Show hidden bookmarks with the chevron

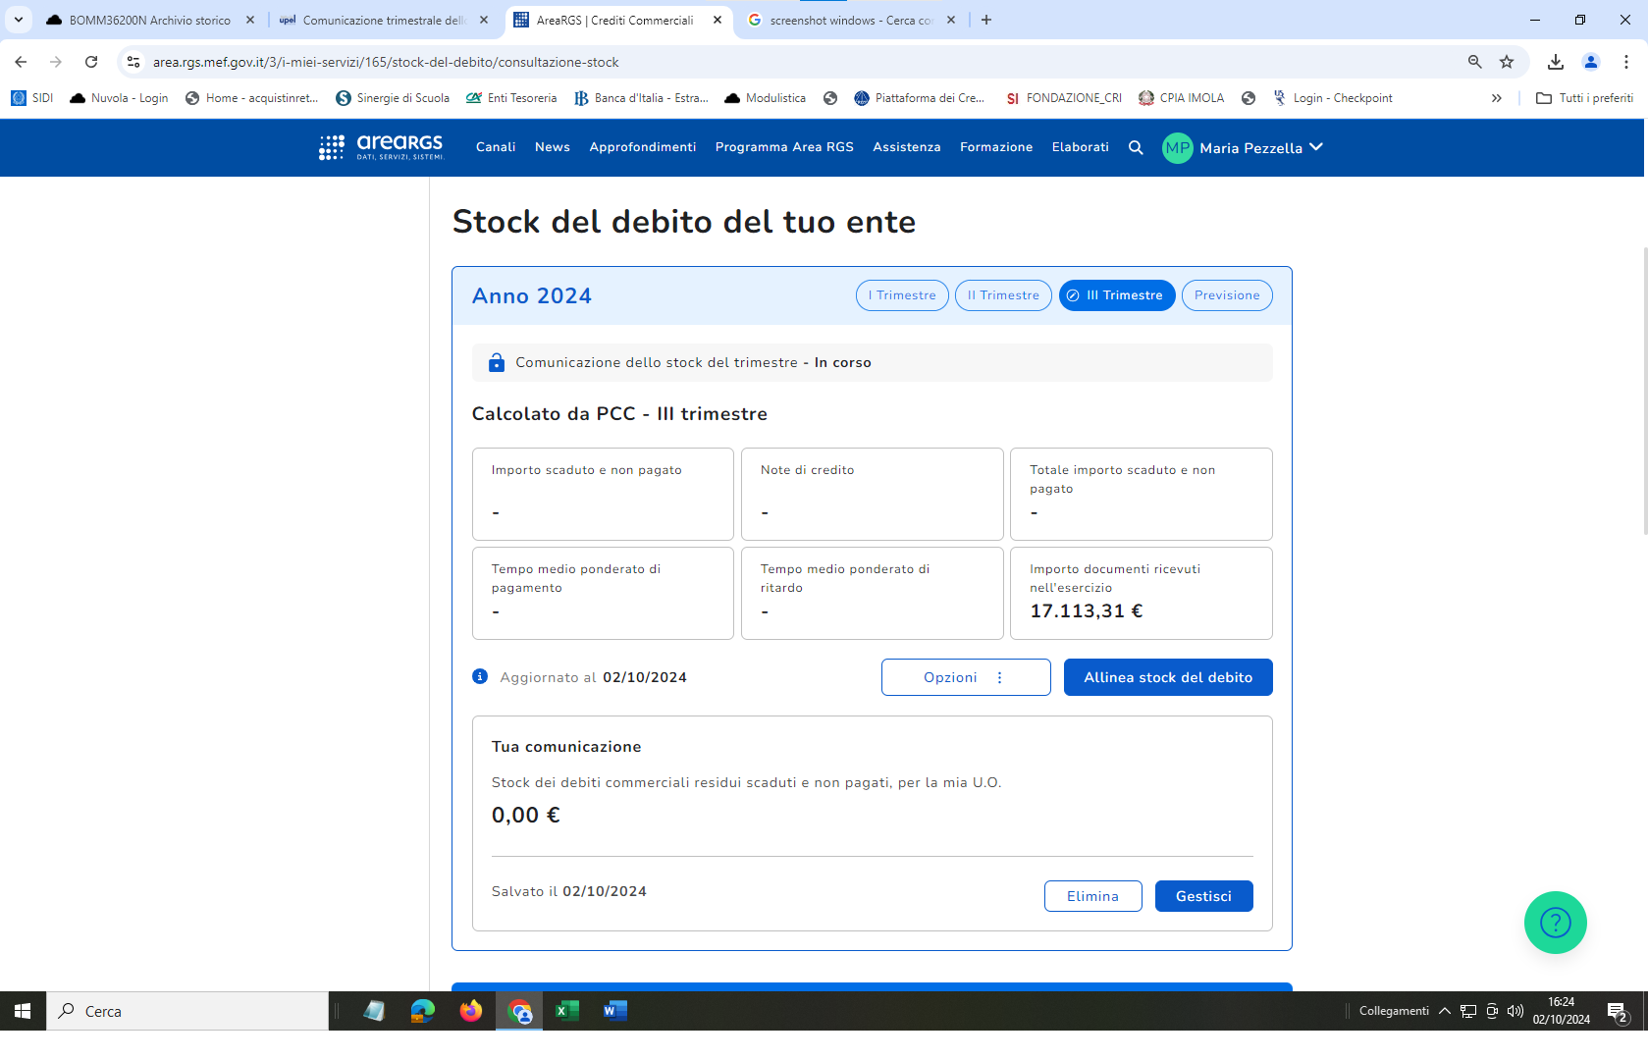[x=1496, y=98]
